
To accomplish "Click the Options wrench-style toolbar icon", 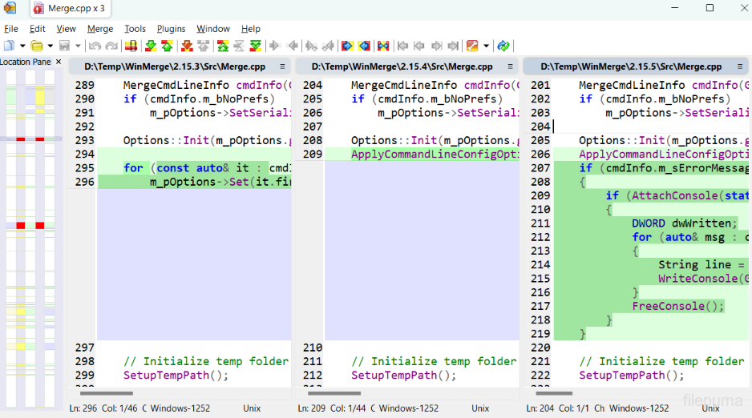I will 472,46.
